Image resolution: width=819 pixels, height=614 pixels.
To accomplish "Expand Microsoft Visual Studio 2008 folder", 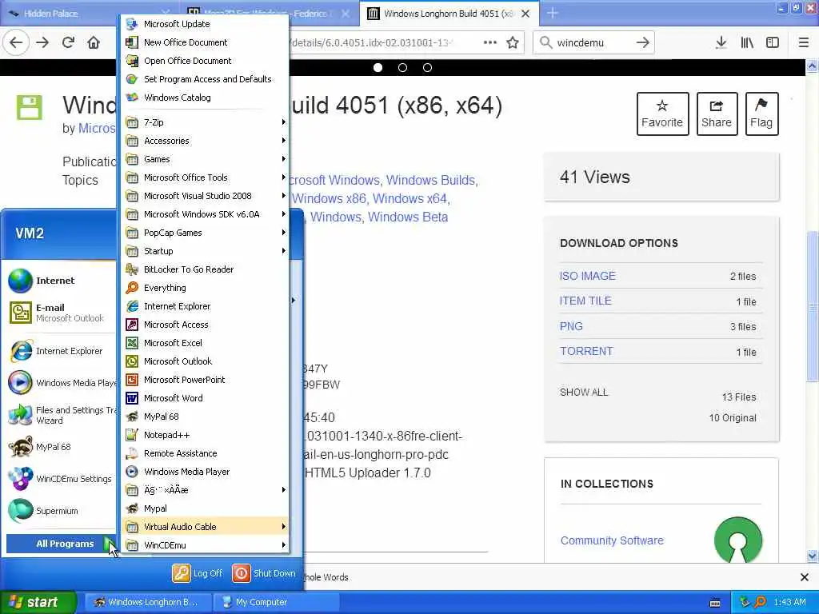I will [205, 196].
